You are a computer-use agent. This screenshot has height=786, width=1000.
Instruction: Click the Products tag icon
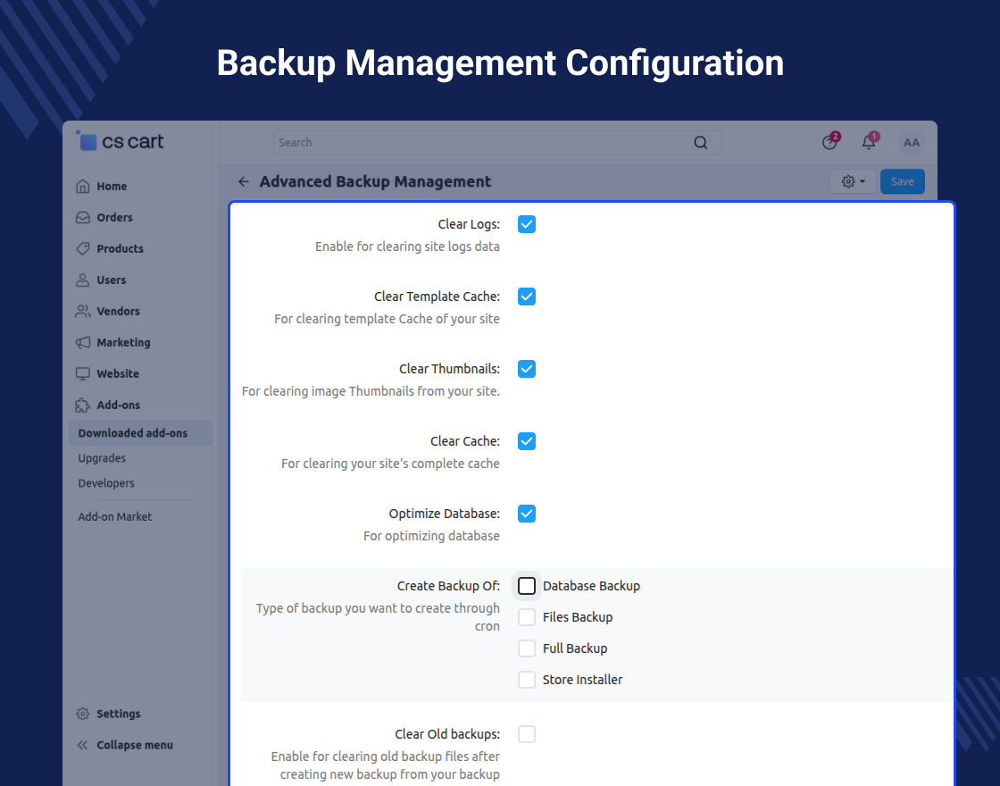tap(83, 249)
